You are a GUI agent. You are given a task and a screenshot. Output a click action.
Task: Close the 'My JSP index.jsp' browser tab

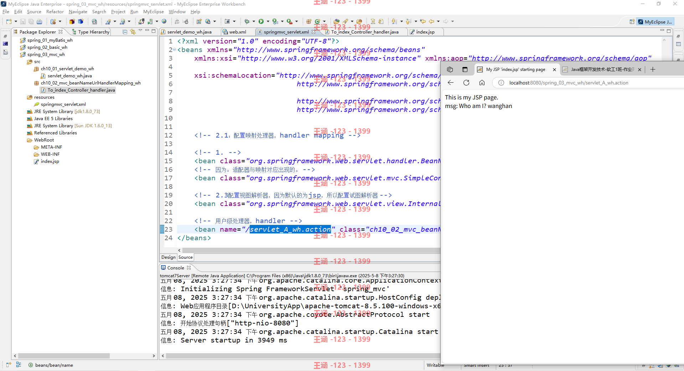tap(554, 69)
